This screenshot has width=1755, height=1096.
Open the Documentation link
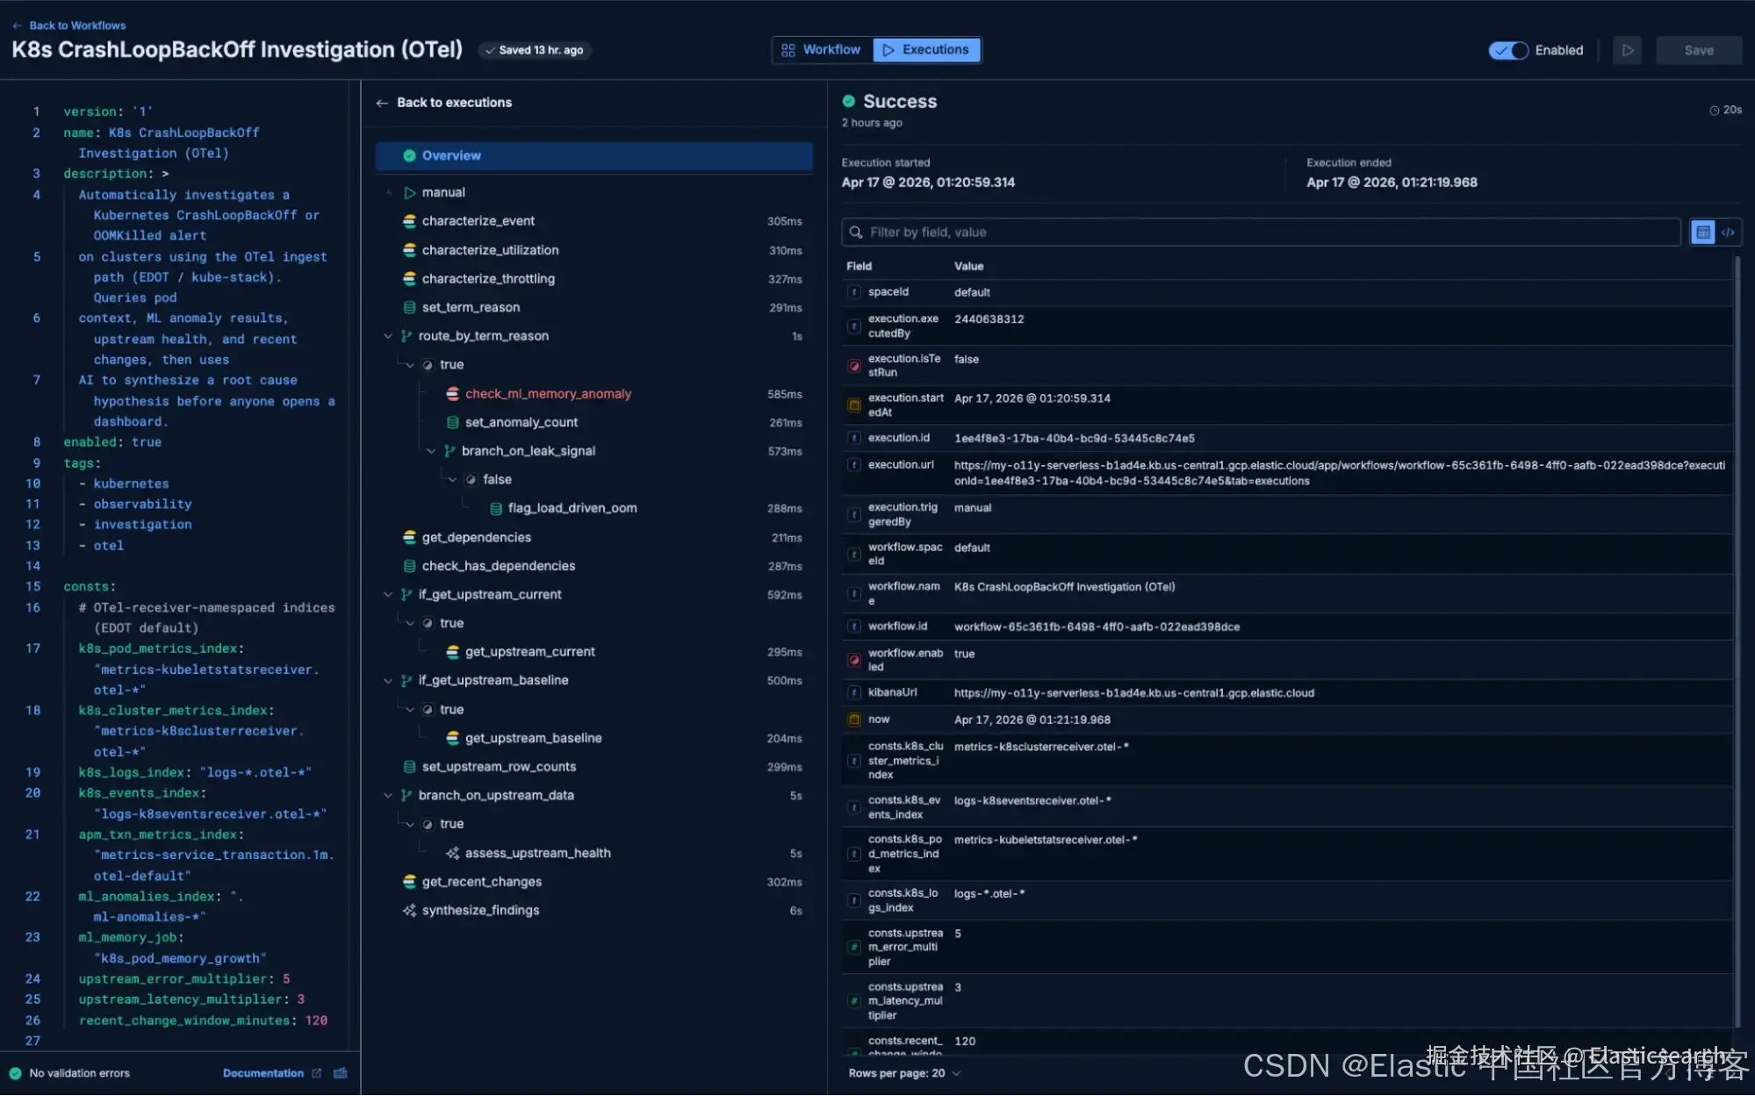point(263,1073)
